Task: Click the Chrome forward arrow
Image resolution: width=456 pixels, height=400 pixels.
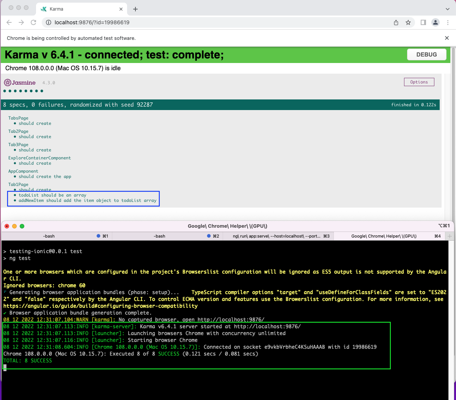Action: click(x=21, y=22)
